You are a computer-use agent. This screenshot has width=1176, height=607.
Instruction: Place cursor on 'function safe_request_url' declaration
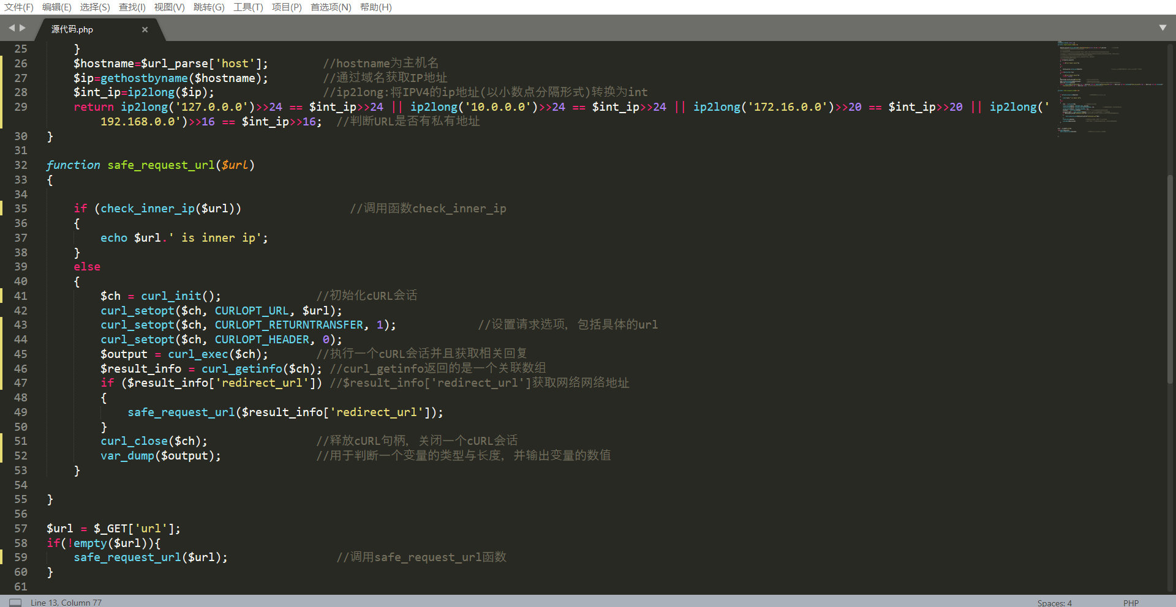(x=151, y=165)
